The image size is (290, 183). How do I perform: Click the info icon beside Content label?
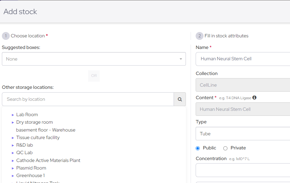coord(254,97)
